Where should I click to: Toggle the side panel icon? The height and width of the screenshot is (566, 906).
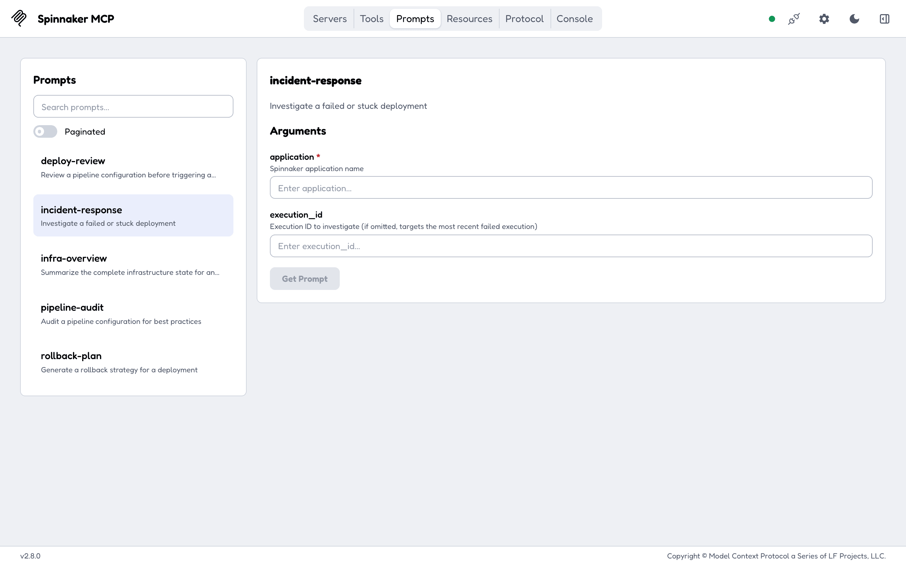tap(884, 19)
